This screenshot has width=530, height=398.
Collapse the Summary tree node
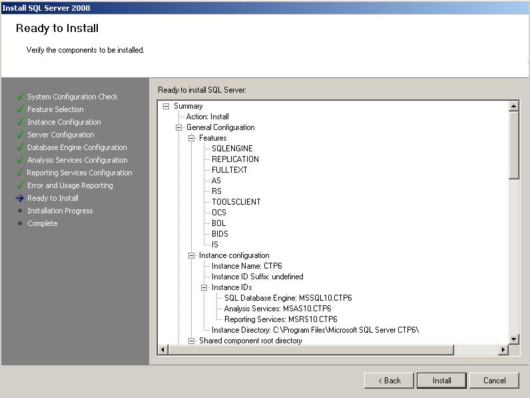(x=166, y=106)
